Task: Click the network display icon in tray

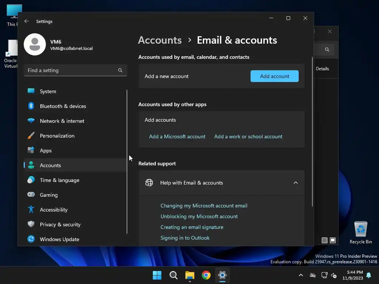Action: 324,275
